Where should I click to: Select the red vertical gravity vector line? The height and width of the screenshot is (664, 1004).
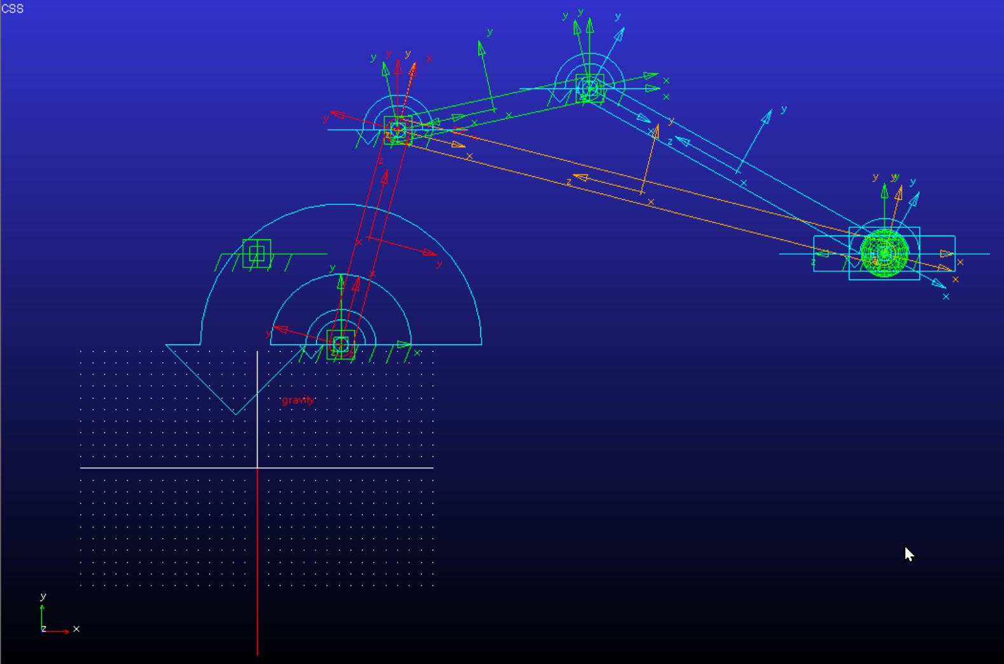pyautogui.click(x=257, y=562)
